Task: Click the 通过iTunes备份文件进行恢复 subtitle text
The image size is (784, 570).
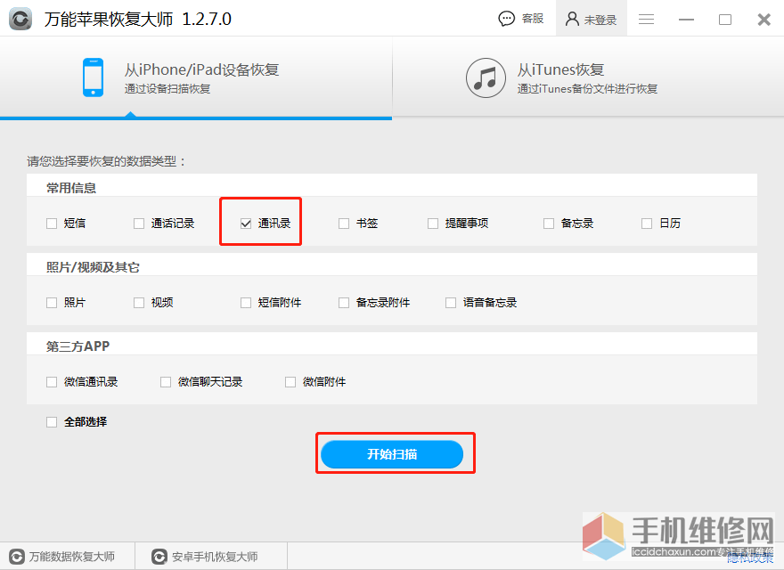Action: pos(587,89)
